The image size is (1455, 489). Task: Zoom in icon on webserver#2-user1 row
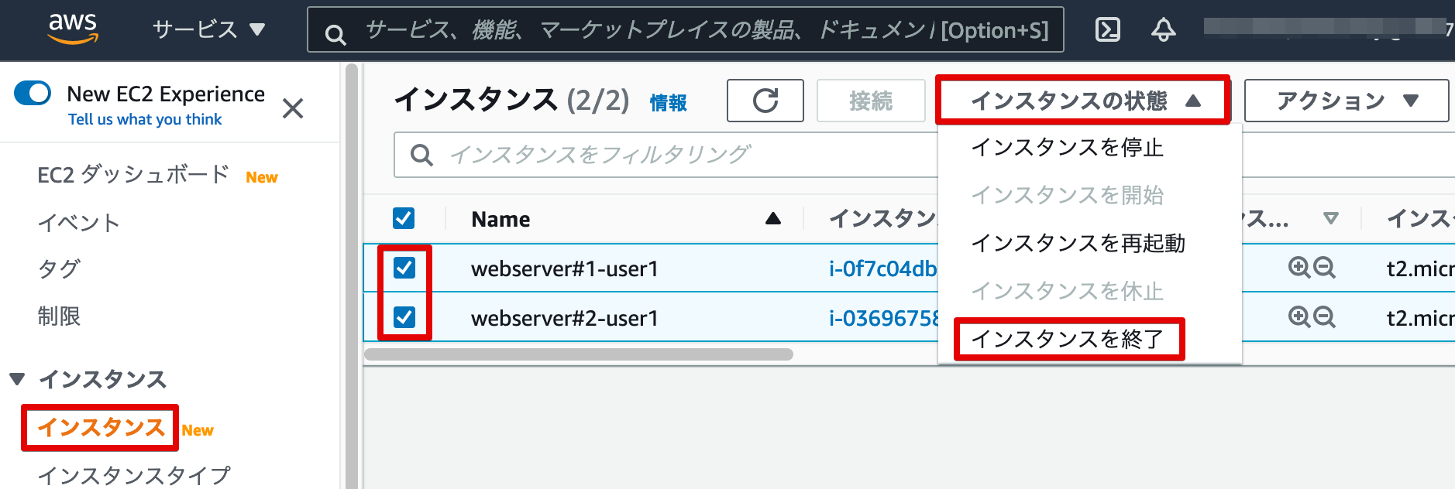(1298, 317)
